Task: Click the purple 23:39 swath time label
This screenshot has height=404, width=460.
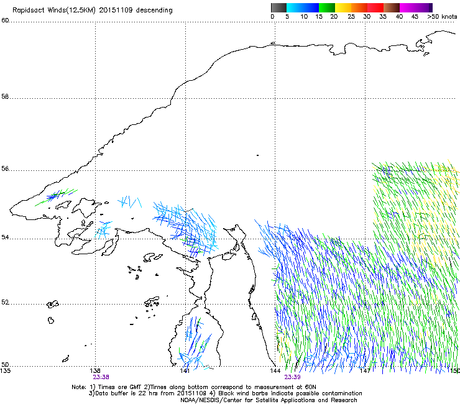Action: [x=293, y=377]
